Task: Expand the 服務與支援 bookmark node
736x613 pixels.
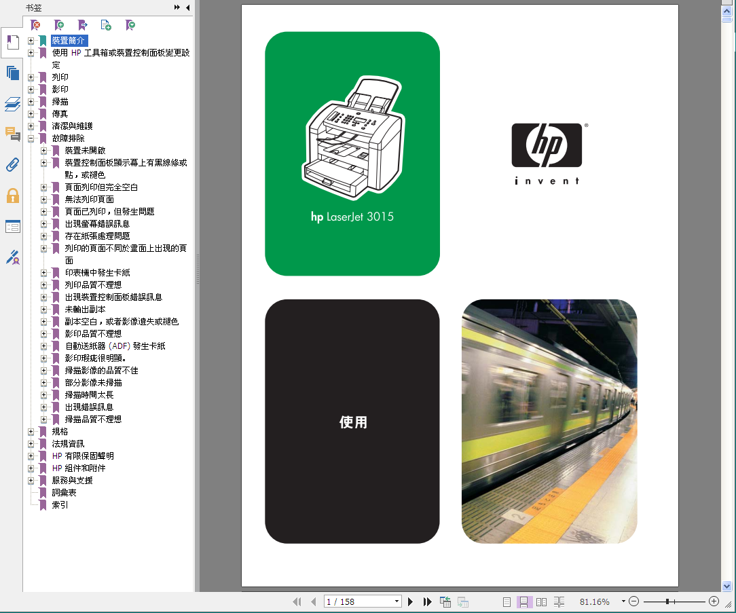Action: click(x=31, y=480)
